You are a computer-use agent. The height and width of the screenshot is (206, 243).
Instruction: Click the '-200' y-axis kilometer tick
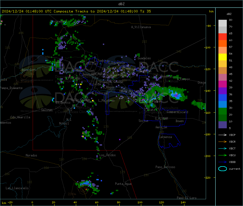207,156
